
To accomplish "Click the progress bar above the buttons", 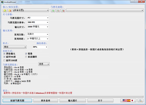I will tap(73, 96).
